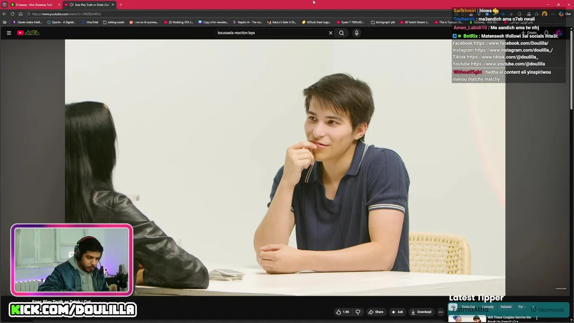Dislike the video
Viewport: 574px width, 323px height.
[x=358, y=312]
